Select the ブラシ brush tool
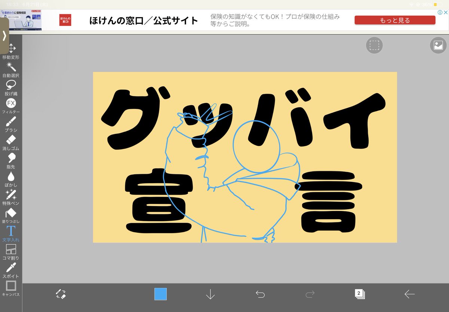The image size is (449, 312). [x=11, y=125]
